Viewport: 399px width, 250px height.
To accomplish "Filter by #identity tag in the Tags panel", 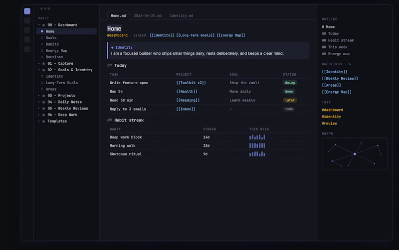I will 331,117.
